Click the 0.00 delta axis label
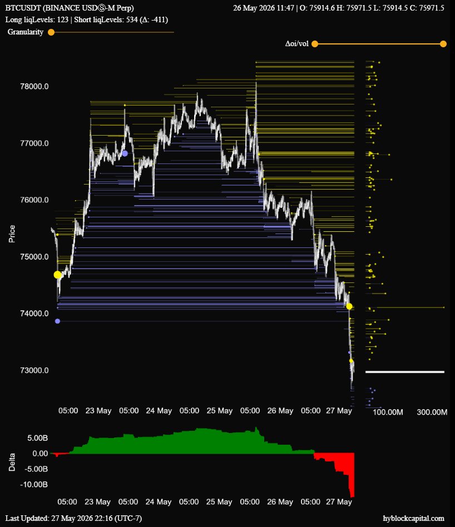The image size is (455, 527). (x=40, y=454)
